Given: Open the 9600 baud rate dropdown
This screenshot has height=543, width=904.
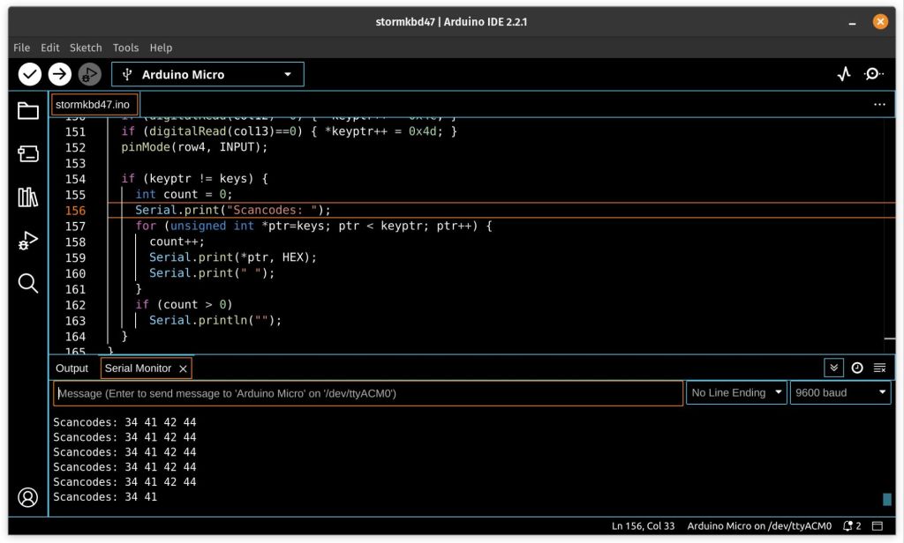Looking at the screenshot, I should pos(840,393).
